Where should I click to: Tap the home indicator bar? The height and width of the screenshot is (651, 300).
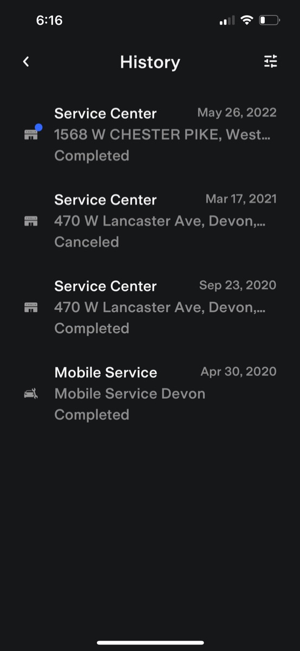[150, 643]
